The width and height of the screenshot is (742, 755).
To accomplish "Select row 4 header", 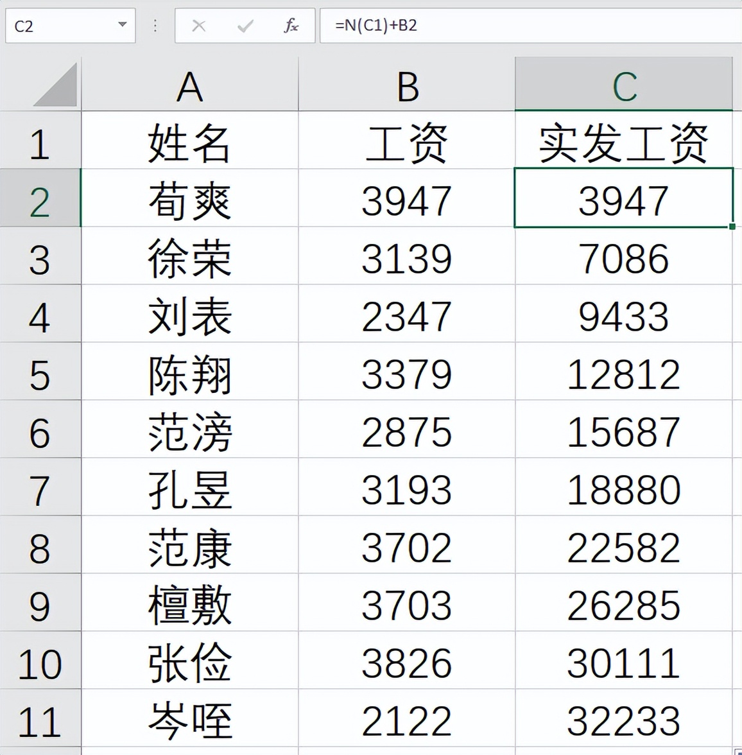I will [40, 313].
